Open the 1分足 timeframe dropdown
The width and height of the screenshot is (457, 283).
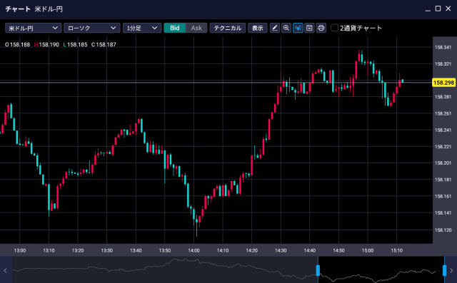pyautogui.click(x=142, y=28)
